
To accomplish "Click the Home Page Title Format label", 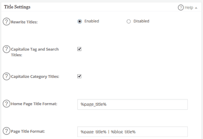I will [x=34, y=104].
